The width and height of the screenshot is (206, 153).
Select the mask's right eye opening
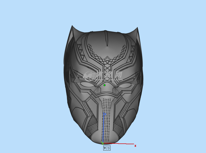click(125, 85)
